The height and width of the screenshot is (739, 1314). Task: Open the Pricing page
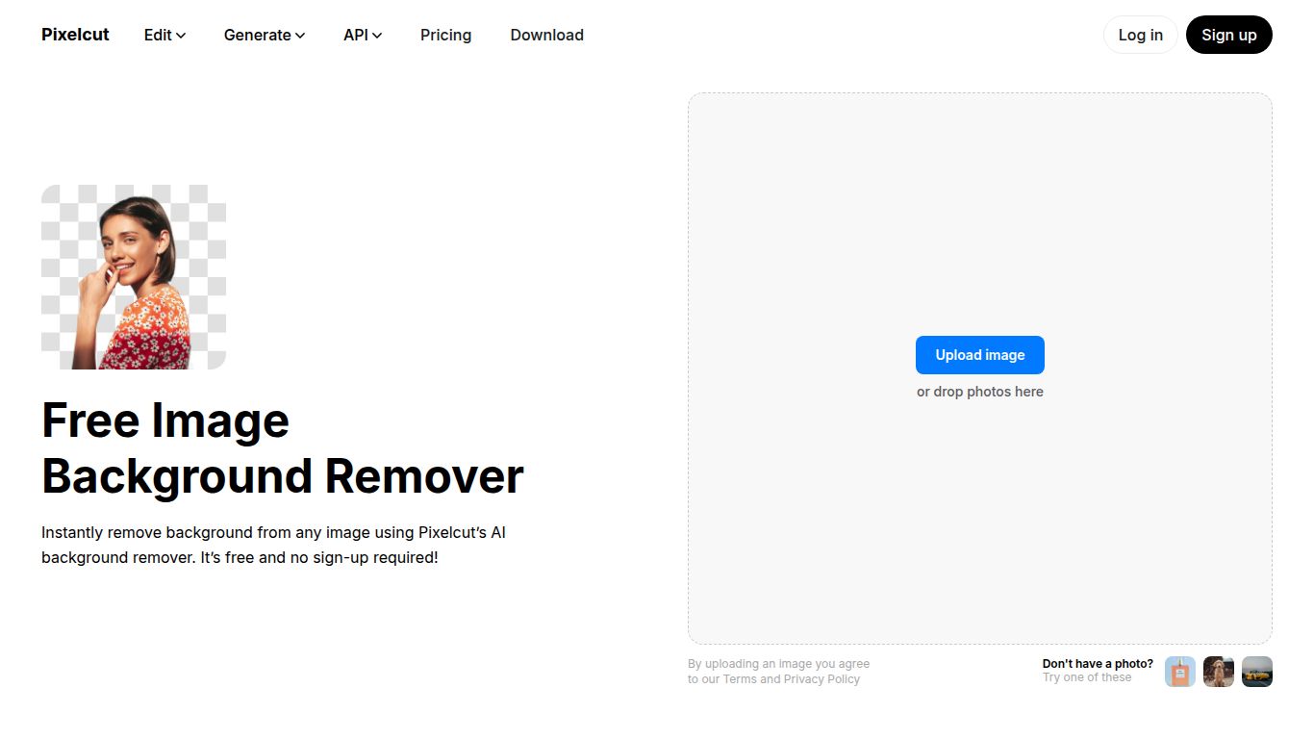445,35
